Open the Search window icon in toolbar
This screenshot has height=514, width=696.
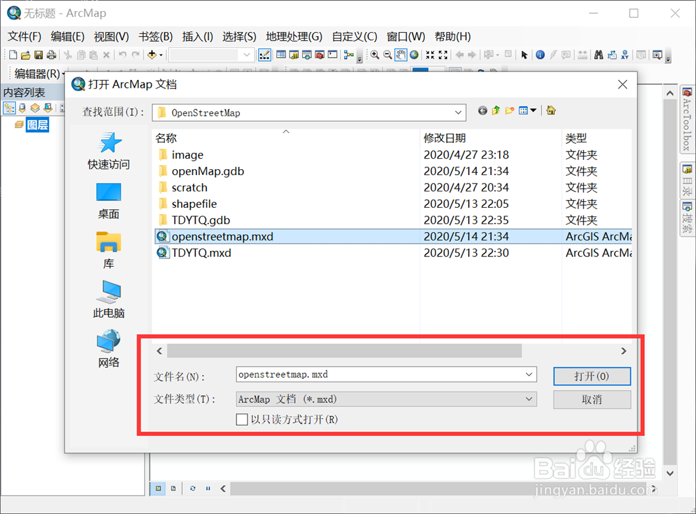307,54
